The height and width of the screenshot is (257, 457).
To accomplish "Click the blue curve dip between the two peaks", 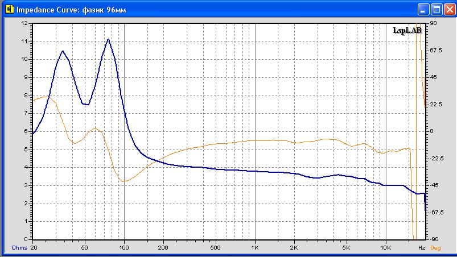I will [x=87, y=105].
